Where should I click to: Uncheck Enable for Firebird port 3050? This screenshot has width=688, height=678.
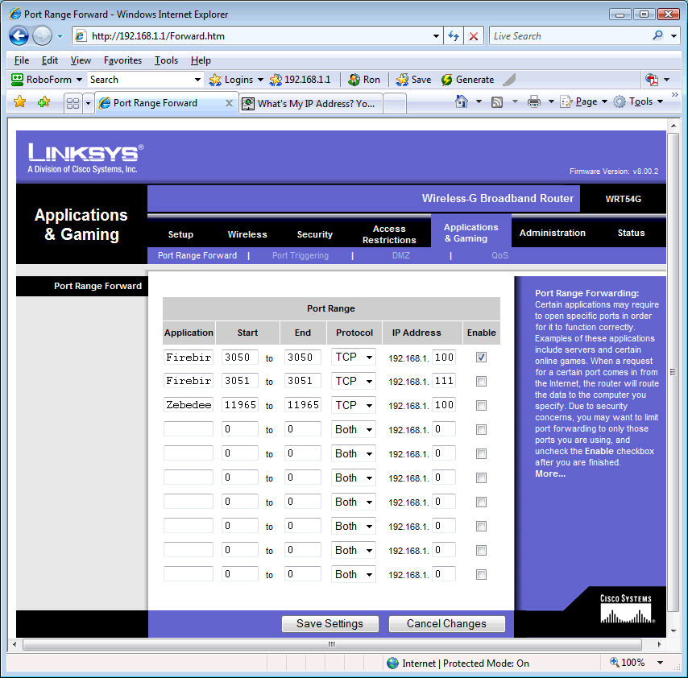[481, 358]
